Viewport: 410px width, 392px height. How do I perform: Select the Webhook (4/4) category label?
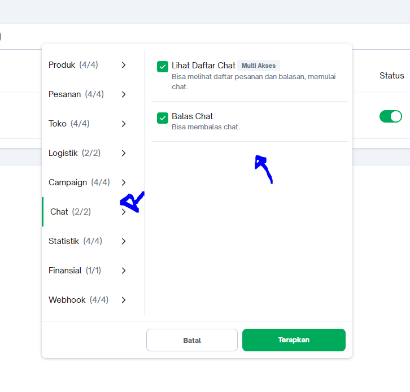pyautogui.click(x=78, y=300)
